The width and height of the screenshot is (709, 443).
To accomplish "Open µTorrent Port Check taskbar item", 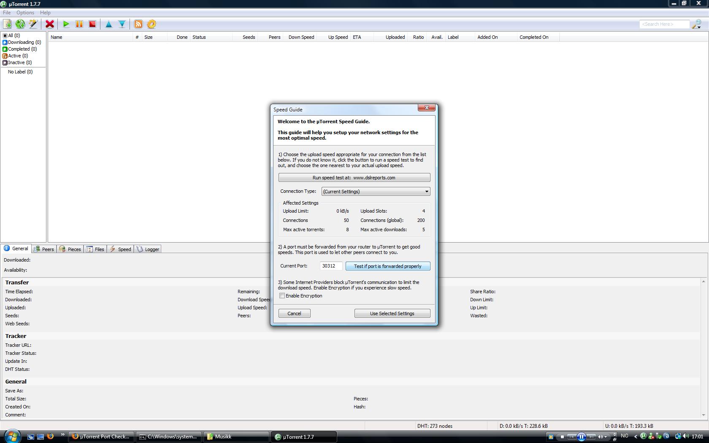I will (101, 437).
